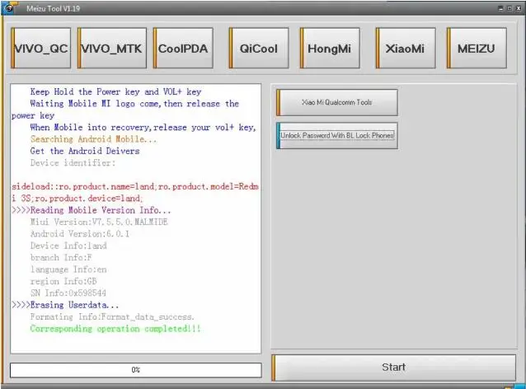Select Unlock Password With BL Lock Phones

(337, 135)
